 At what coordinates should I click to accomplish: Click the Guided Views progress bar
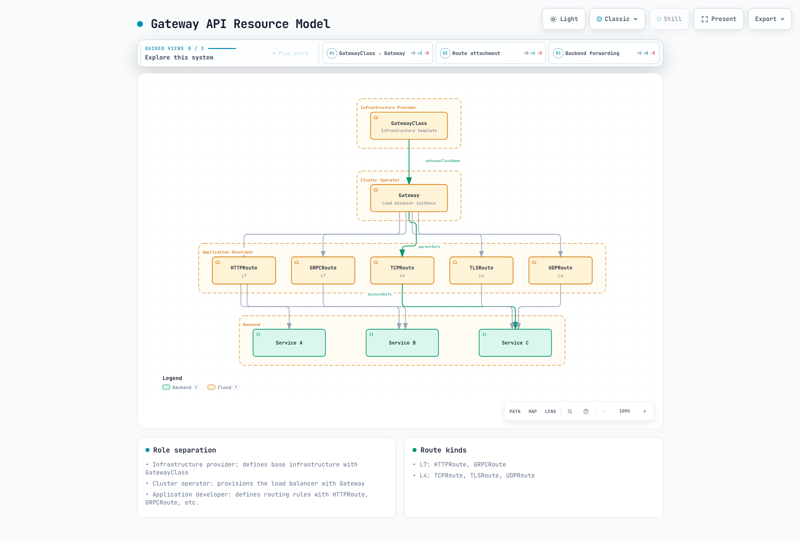tap(222, 48)
